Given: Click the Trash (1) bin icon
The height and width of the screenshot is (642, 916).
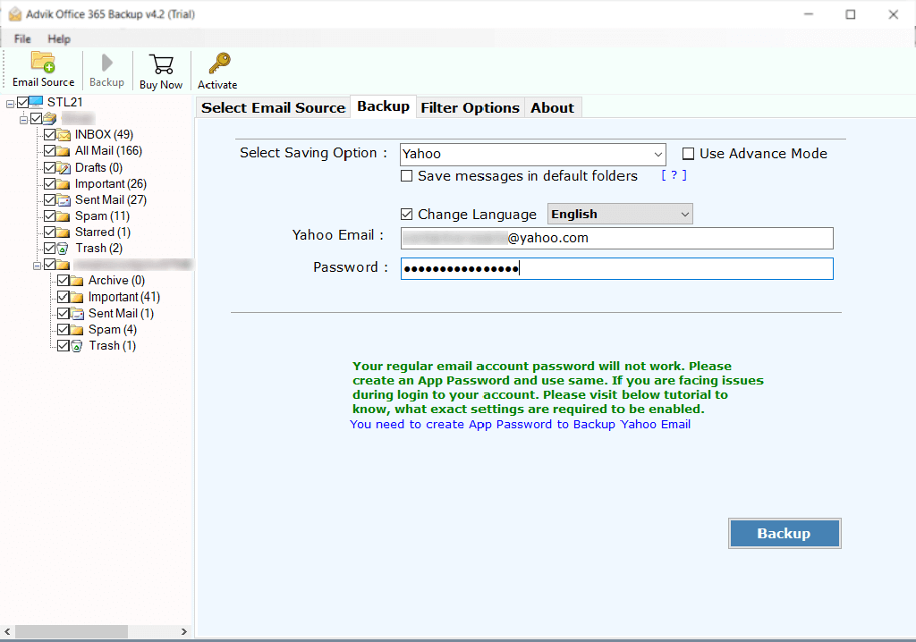Looking at the screenshot, I should [x=77, y=346].
